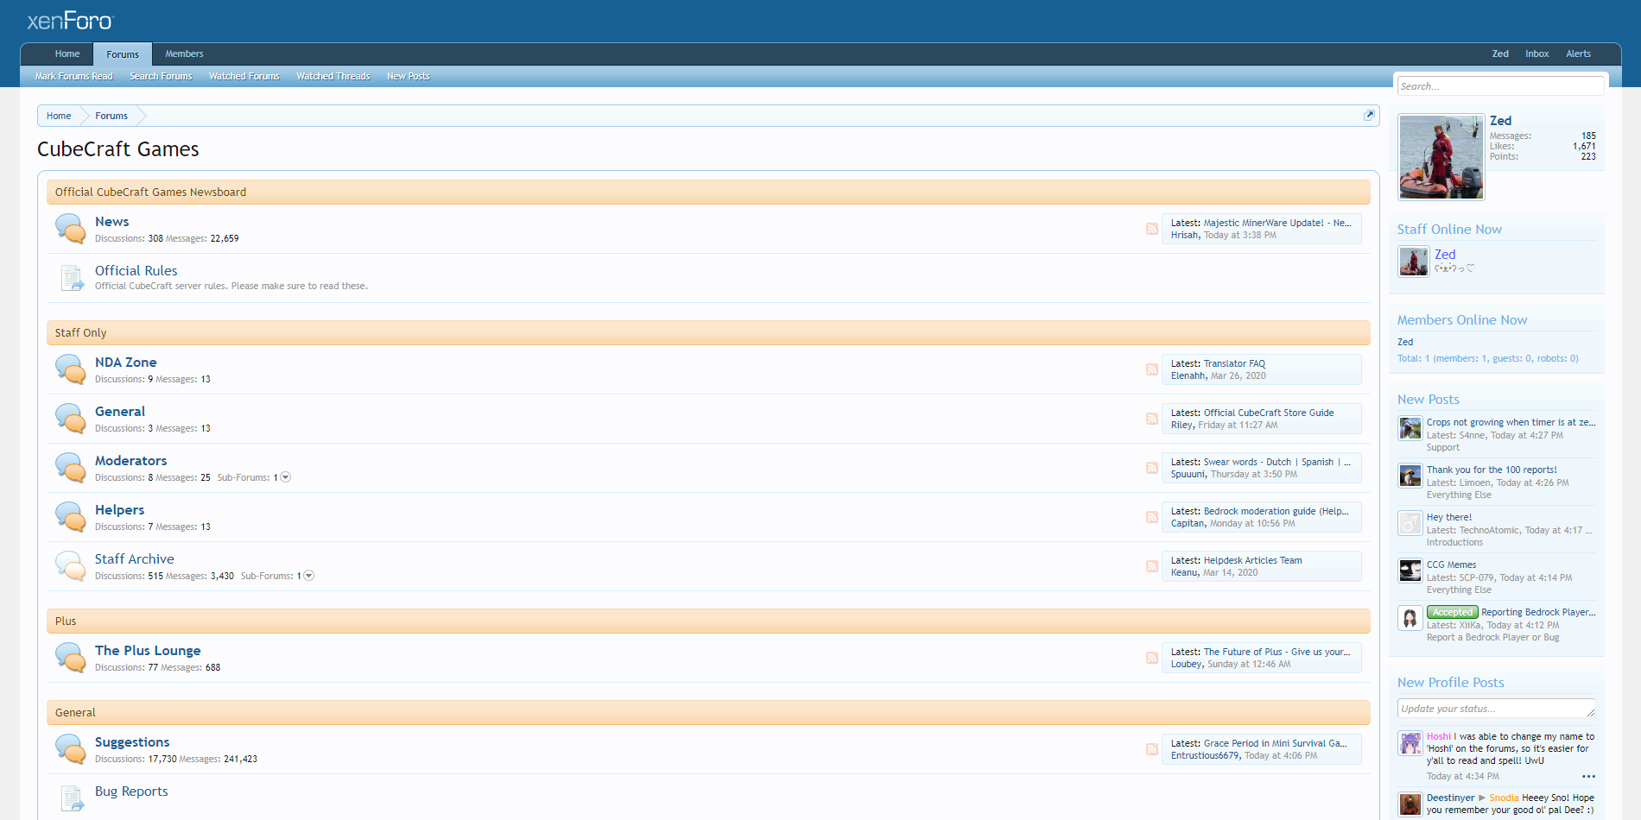Screen dimensions: 1641x820
Task: Open the Zed account menu
Action: click(x=1500, y=54)
